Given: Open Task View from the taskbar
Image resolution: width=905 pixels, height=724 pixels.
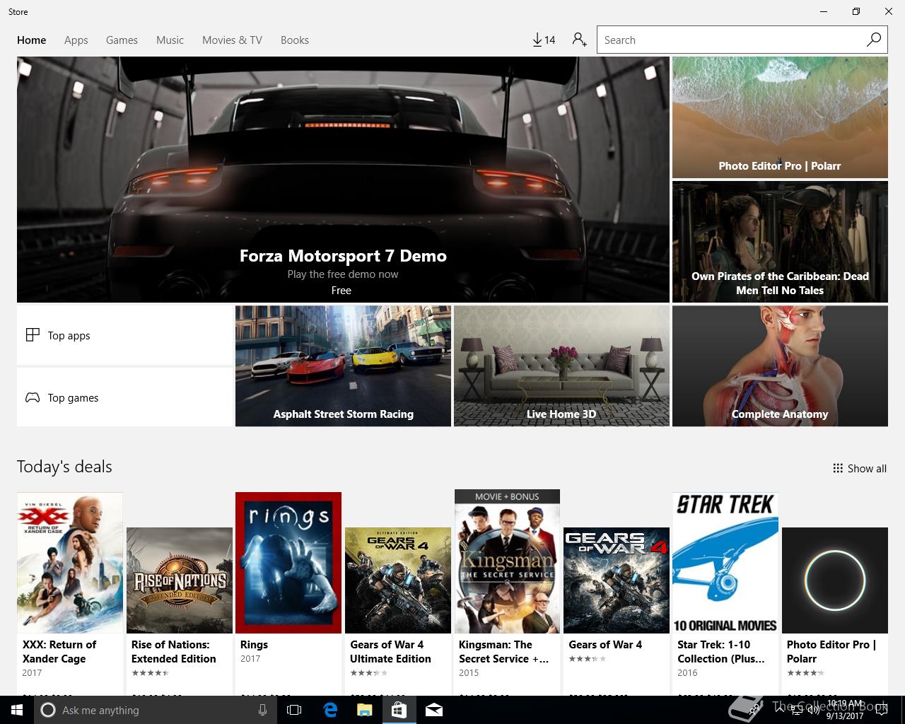Looking at the screenshot, I should pyautogui.click(x=294, y=710).
